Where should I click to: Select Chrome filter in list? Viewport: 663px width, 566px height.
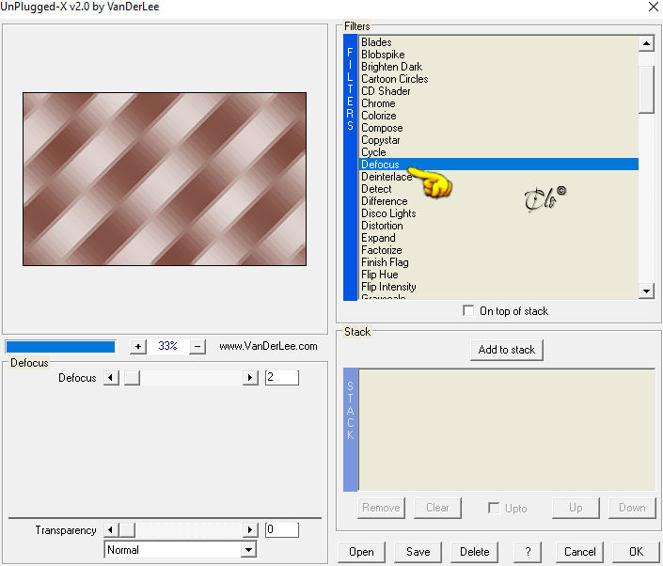click(378, 103)
